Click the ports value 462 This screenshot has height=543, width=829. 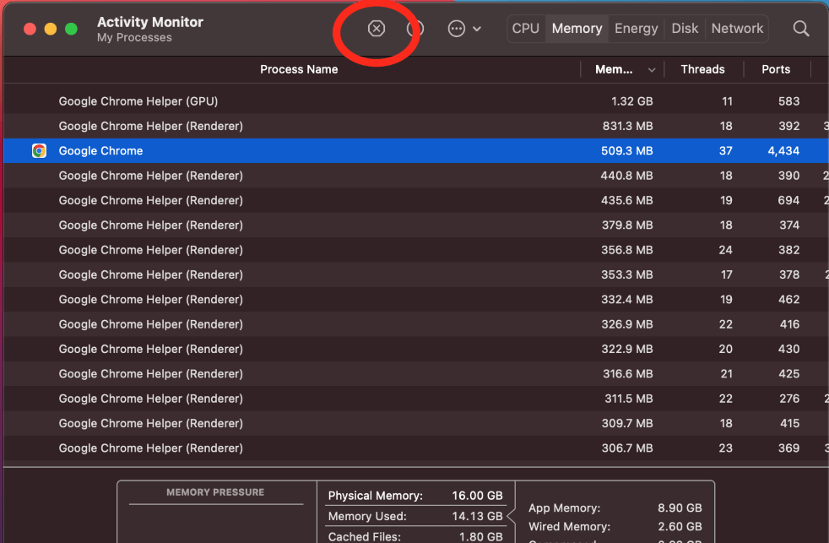coord(788,299)
